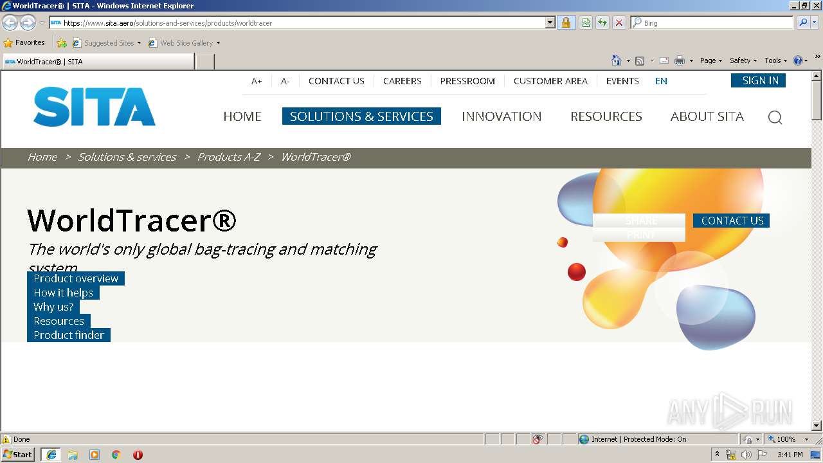Focus the Bing search box

coord(712,23)
